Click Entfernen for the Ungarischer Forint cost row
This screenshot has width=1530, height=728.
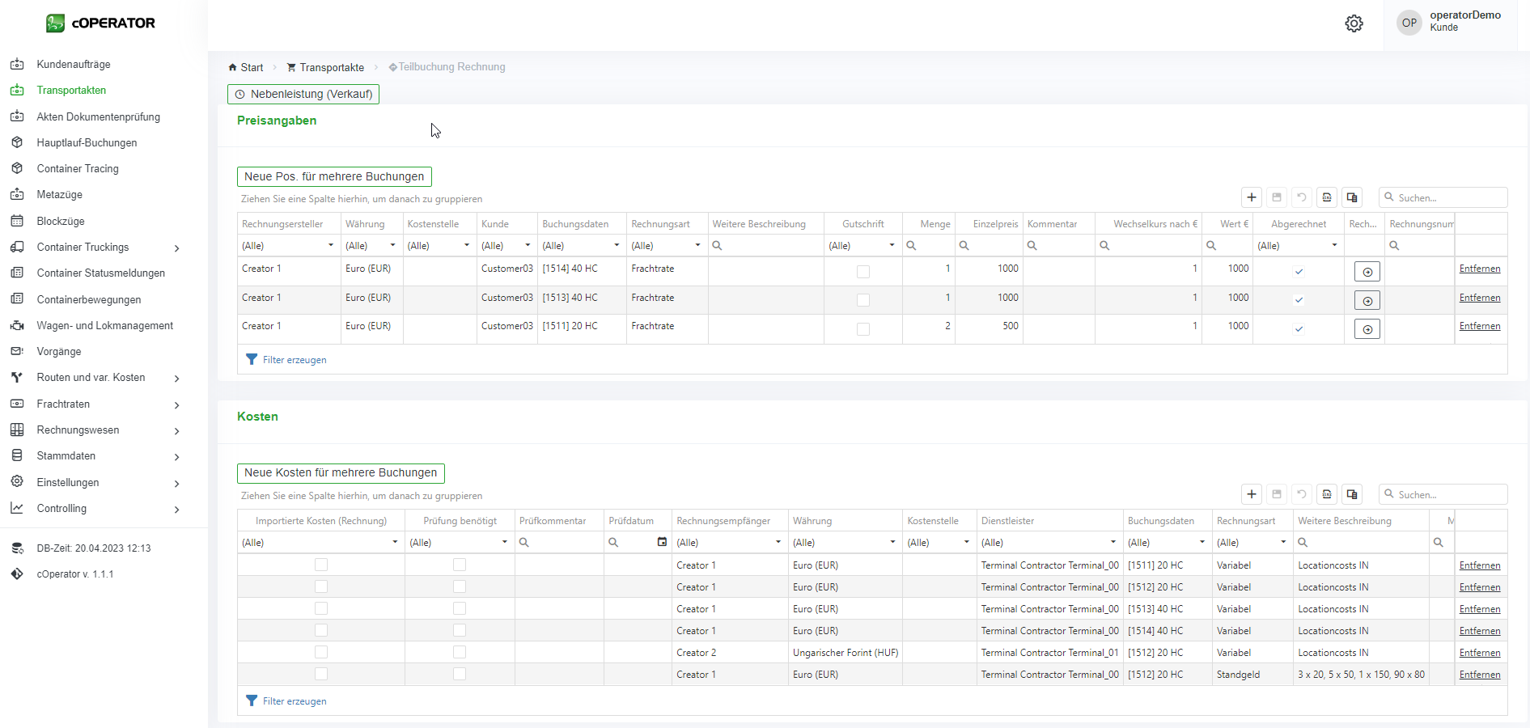click(x=1479, y=653)
